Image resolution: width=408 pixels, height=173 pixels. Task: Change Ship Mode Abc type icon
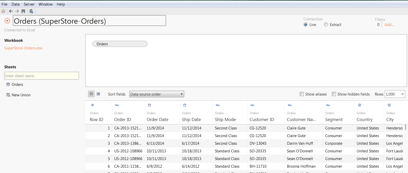218,105
